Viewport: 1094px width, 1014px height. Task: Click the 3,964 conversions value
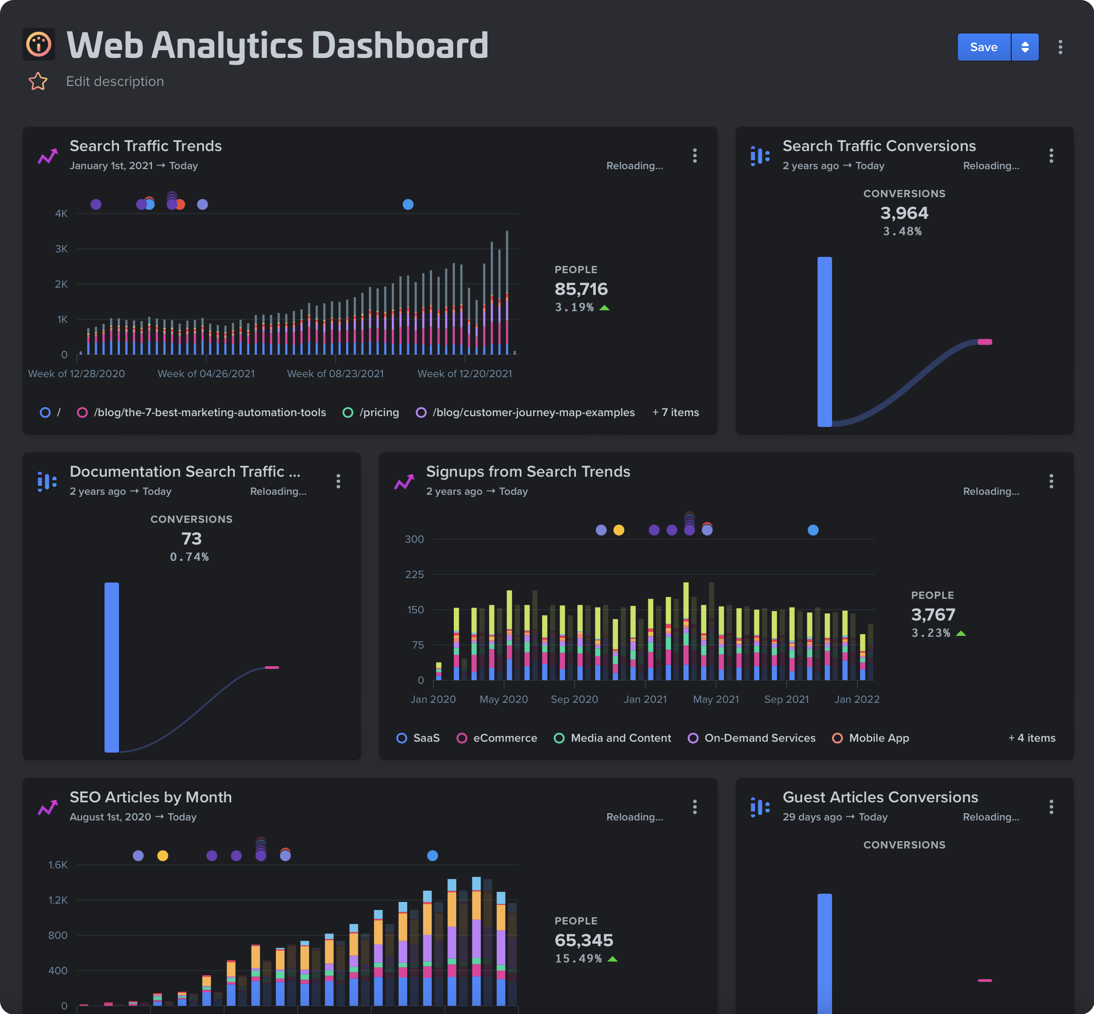pyautogui.click(x=904, y=213)
